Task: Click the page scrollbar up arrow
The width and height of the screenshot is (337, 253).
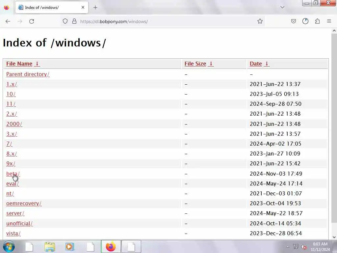Action: 334,31
